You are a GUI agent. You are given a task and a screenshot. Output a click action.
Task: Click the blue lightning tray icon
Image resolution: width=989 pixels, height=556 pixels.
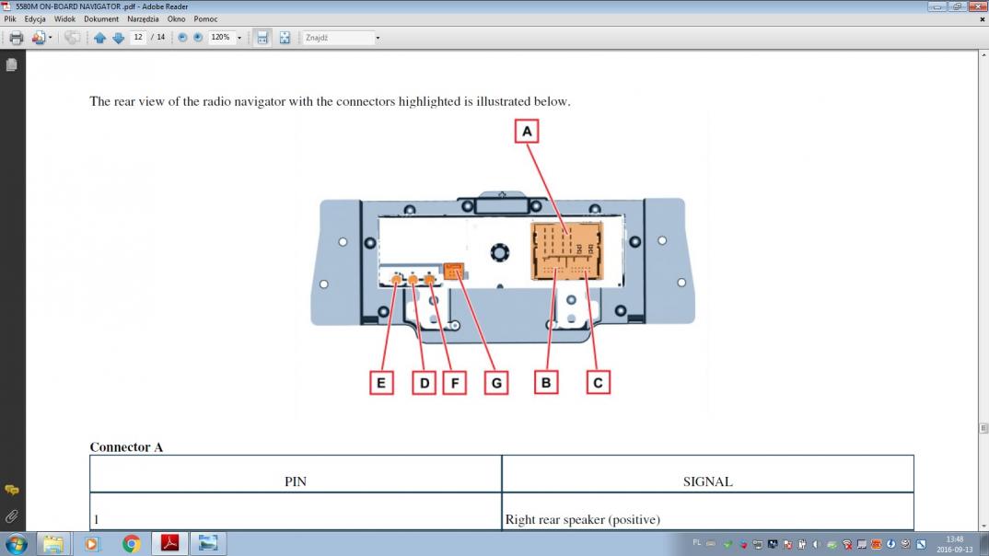coord(890,544)
